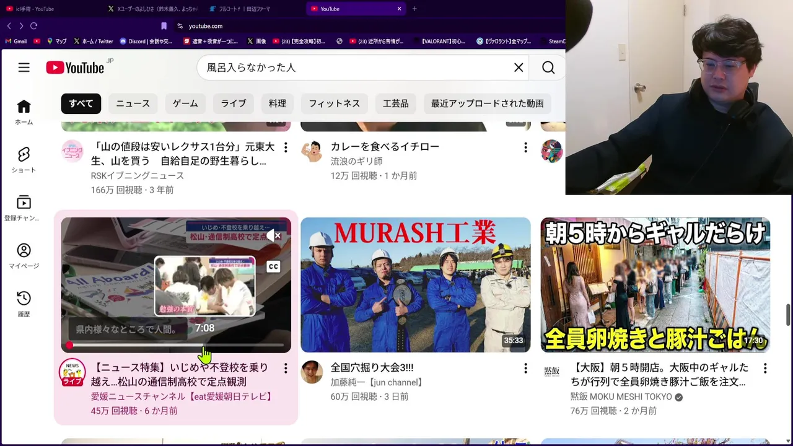Open more options for the 大阪朝5時開店 video
Screen dimensions: 793x446
click(x=765, y=369)
